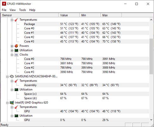Click the Max column header

coord(111,15)
